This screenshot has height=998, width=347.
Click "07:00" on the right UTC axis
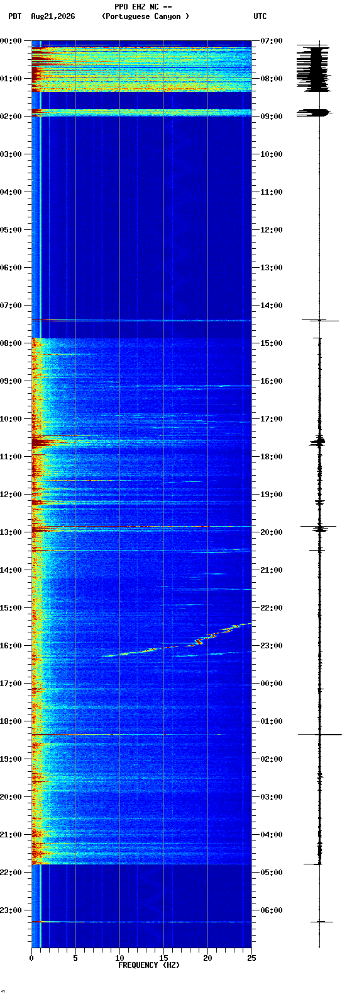272,40
